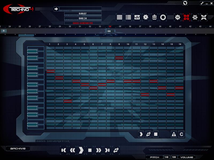214x160 pixels.
Task: Toggle off the red note in step 2
Action: click(59, 78)
